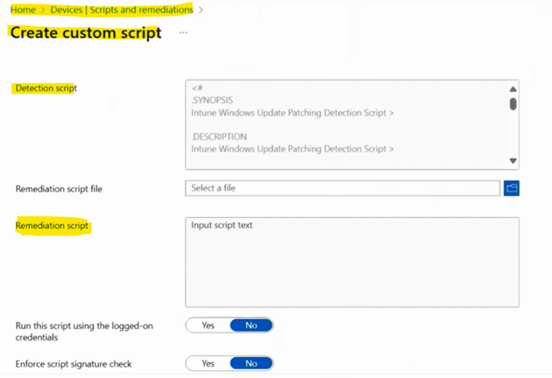Click the 'Input script text' remediation box
Screen dimensions: 552x378
pos(352,262)
